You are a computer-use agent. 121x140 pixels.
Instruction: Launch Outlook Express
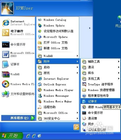click(x=57, y=84)
